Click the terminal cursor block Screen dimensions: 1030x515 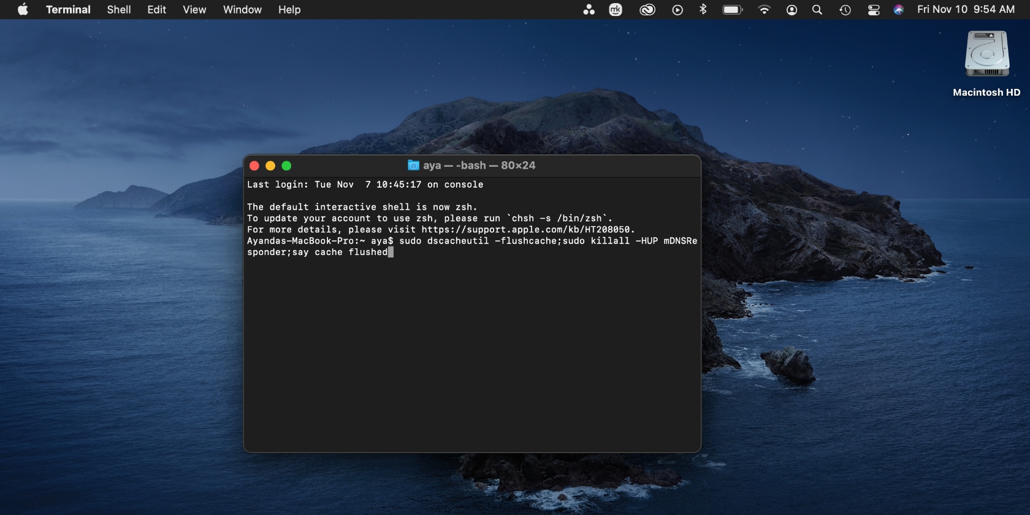click(x=391, y=252)
